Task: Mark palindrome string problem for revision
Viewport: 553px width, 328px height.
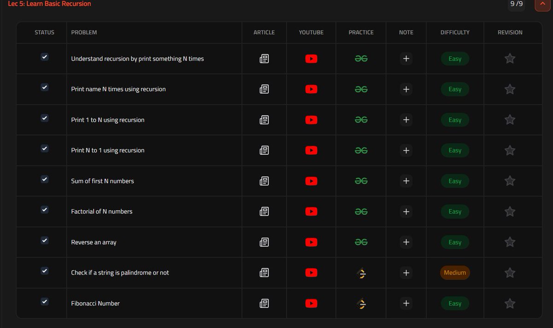Action: pos(510,273)
